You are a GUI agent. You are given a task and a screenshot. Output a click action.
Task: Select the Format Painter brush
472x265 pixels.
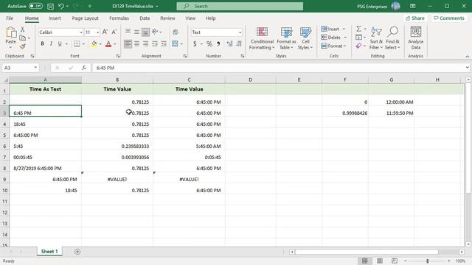click(x=22, y=46)
